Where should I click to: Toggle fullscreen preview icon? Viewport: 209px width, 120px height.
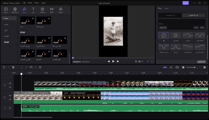click(x=153, y=61)
